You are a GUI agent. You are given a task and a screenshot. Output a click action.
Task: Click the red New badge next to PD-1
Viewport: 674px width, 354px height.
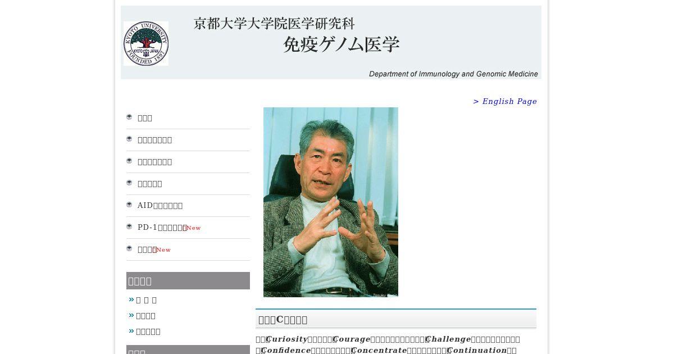tap(193, 228)
